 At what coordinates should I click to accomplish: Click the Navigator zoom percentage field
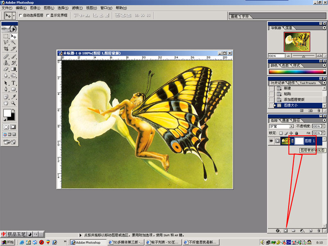[x=276, y=56]
